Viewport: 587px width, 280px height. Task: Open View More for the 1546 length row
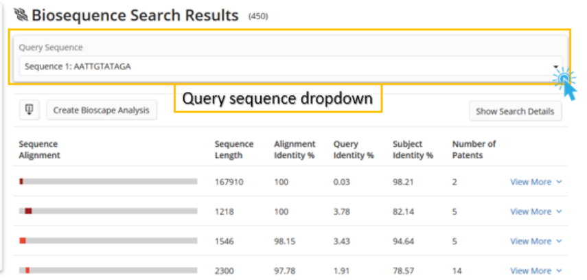(536, 241)
